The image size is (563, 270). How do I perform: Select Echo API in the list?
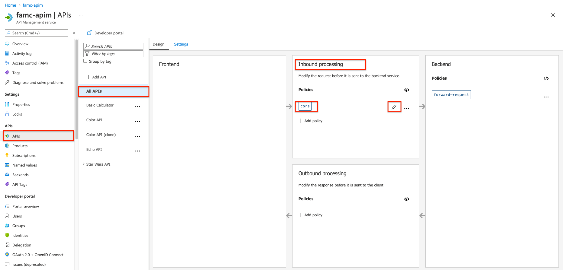coord(94,150)
